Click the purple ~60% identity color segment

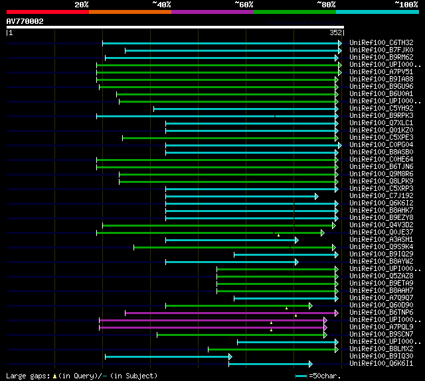(212, 12)
